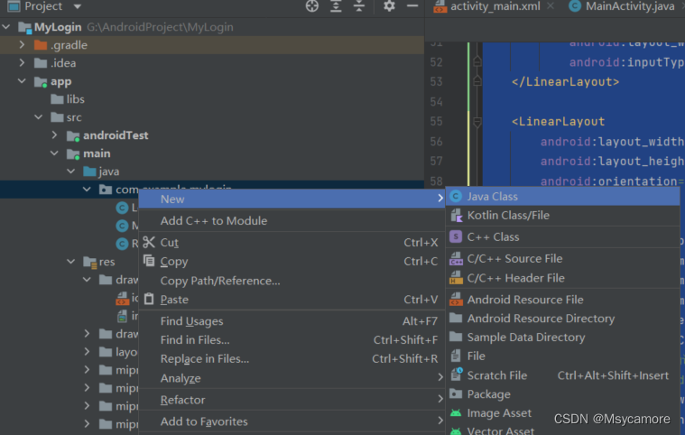Click the Vector Asset android icon
This screenshot has height=435, width=685.
pyautogui.click(x=456, y=431)
